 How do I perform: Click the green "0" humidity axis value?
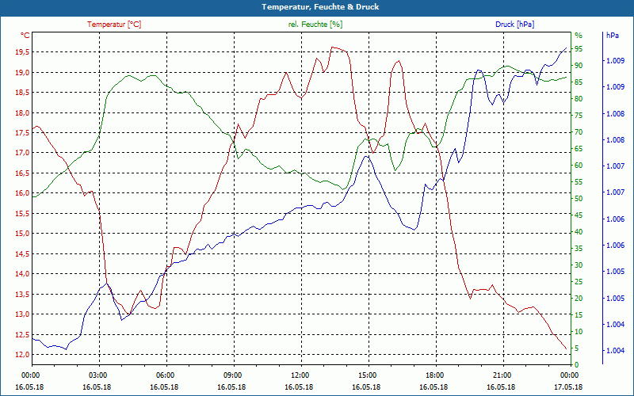577,365
